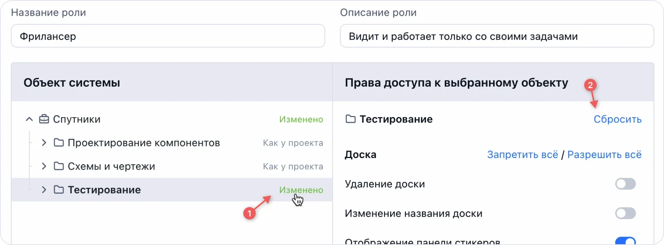The height and width of the screenshot is (245, 664).
Task: Click Запретить всё for board permissions
Action: pos(522,155)
